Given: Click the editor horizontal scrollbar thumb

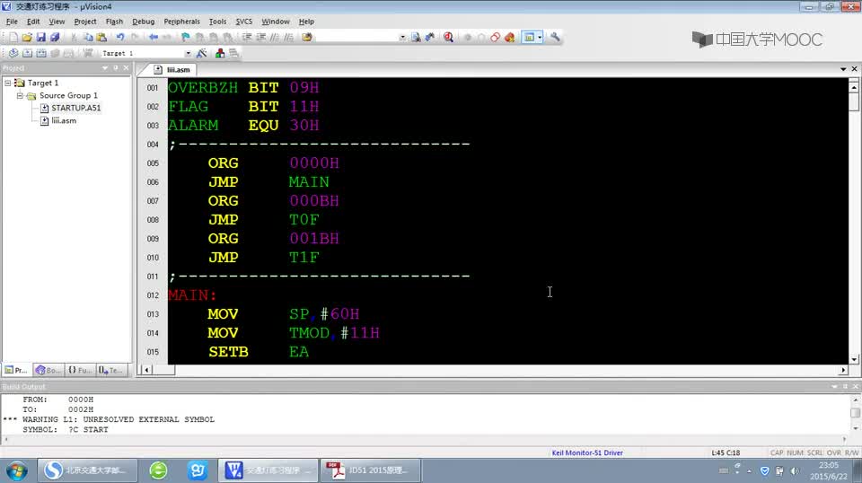Looking at the screenshot, I should (x=163, y=370).
